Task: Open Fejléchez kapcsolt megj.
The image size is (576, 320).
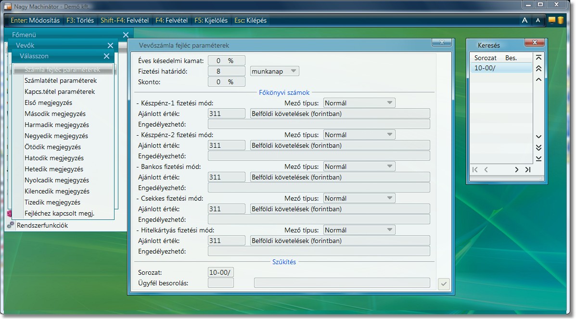Action: [60, 213]
